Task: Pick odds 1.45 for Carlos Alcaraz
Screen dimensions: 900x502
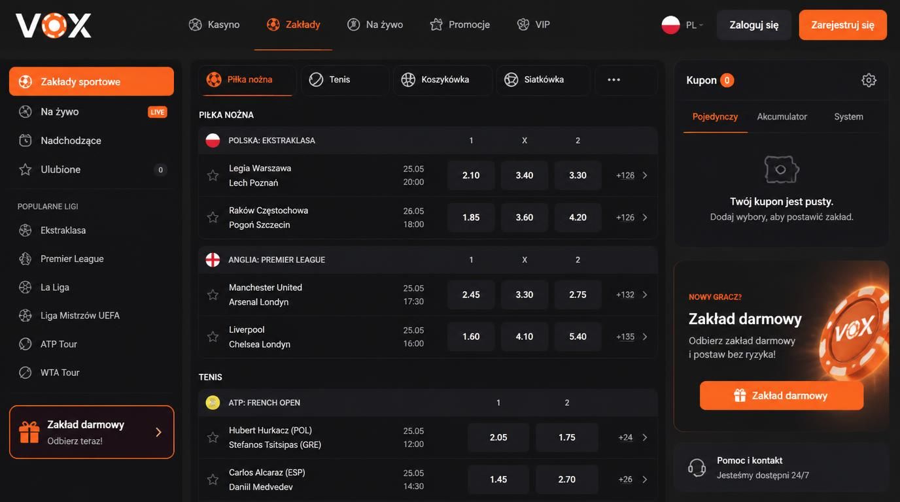Action: tap(498, 479)
